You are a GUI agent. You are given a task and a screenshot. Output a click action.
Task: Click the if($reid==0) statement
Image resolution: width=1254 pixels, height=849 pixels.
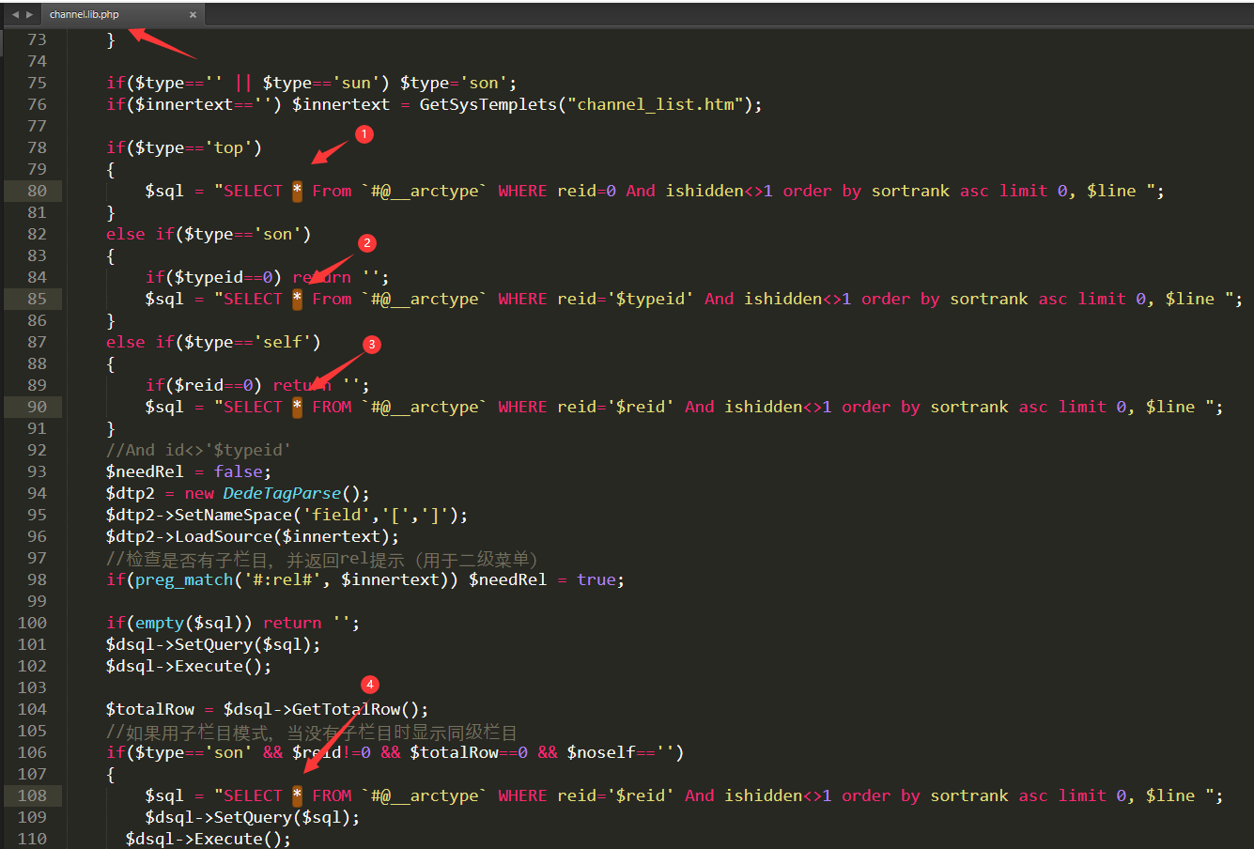(204, 385)
